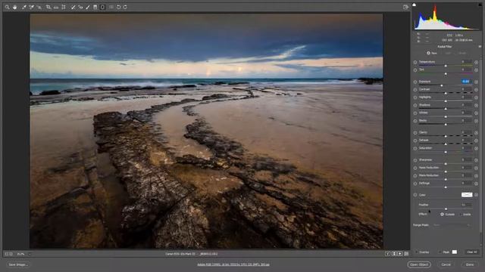Image resolution: width=485 pixels, height=272 pixels.
Task: Click the plus icon beside Highlights
Action: (x=477, y=97)
